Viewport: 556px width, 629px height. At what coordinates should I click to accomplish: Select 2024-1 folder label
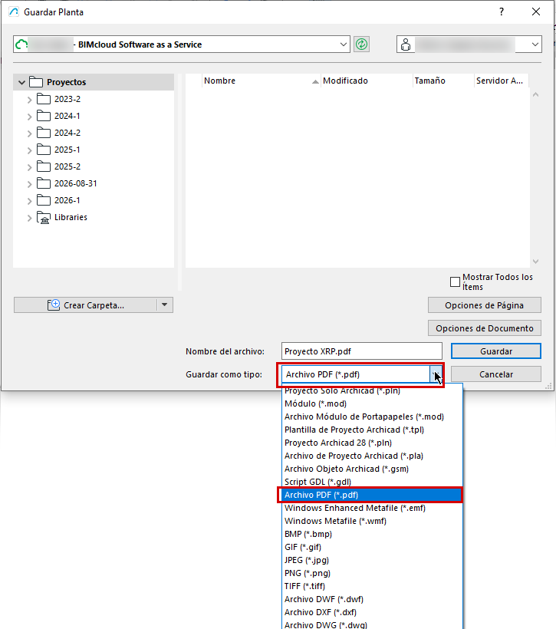coord(67,116)
